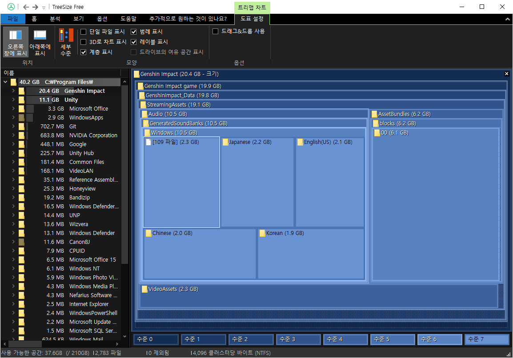Screen dimensions: 513x358
Task: Expand the Unity tree node
Action: tap(13, 100)
